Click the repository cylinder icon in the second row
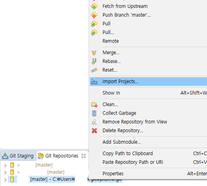This screenshot has width=207, height=186. (x=12, y=172)
